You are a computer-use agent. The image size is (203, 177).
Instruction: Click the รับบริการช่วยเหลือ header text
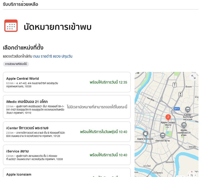20,4
